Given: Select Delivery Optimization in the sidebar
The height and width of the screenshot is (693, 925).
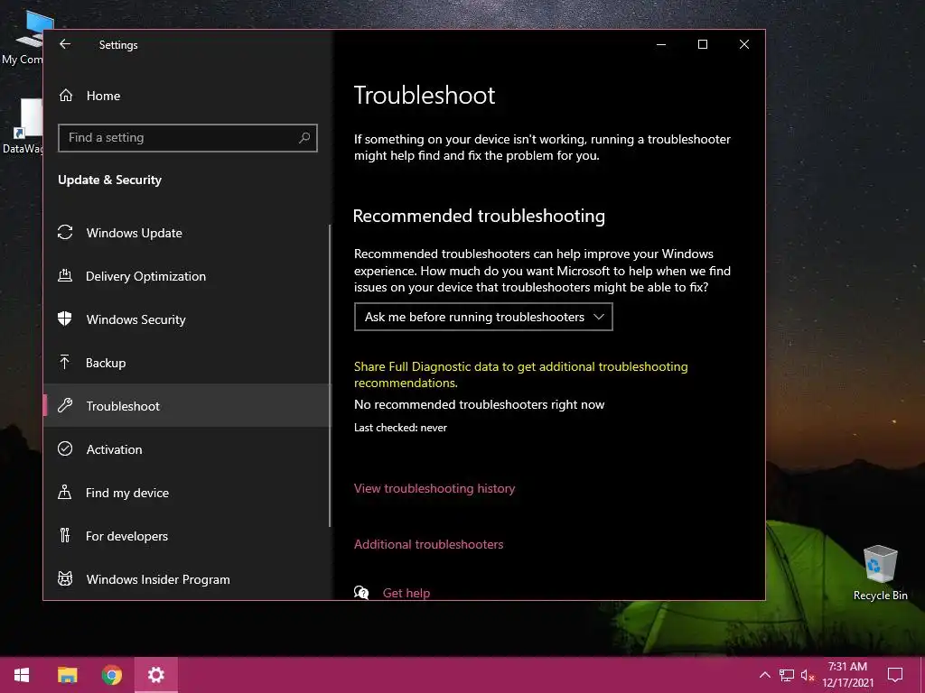Looking at the screenshot, I should tap(187, 276).
